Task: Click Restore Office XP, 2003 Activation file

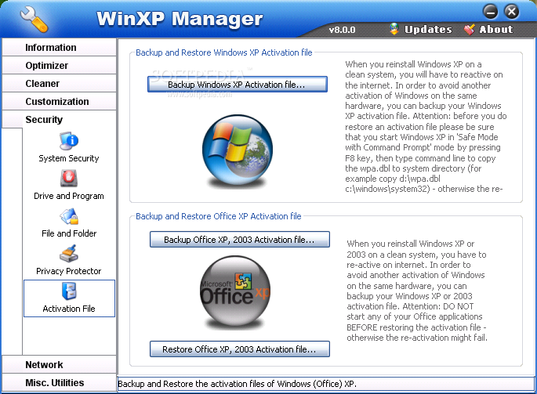Action: click(x=240, y=349)
